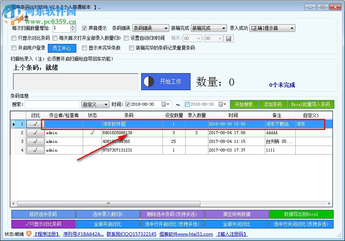Enable 每天首次打开全部录入数量归0 checkbox

(x=55, y=38)
